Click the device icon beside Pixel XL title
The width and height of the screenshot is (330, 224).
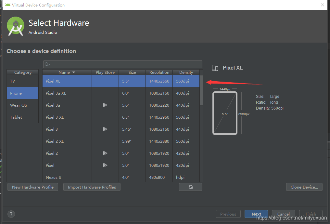click(x=215, y=68)
